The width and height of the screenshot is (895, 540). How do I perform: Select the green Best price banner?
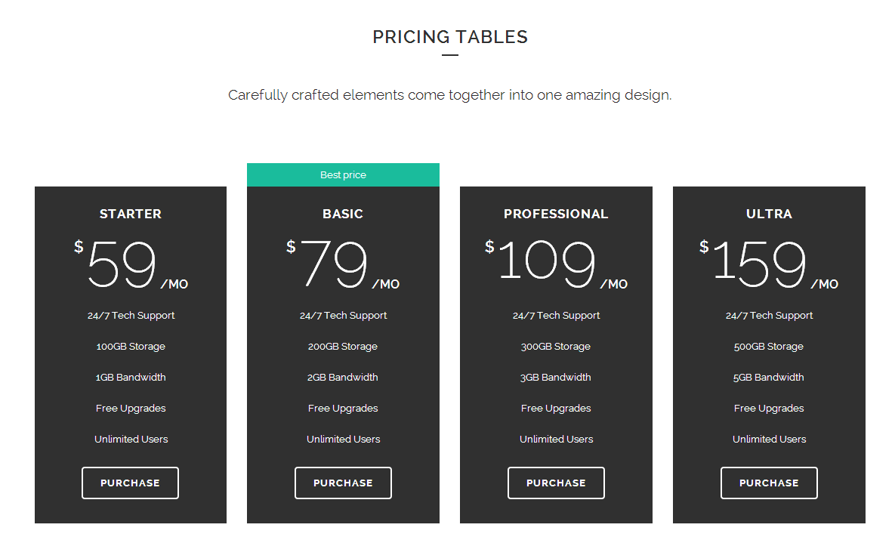[343, 174]
